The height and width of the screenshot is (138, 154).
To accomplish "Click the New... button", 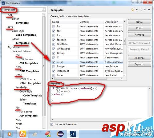I will pos(140,22).
